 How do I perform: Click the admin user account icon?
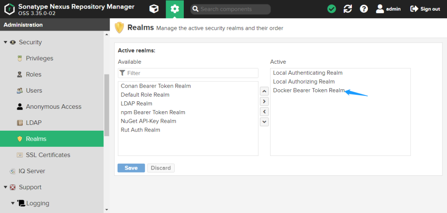click(380, 9)
